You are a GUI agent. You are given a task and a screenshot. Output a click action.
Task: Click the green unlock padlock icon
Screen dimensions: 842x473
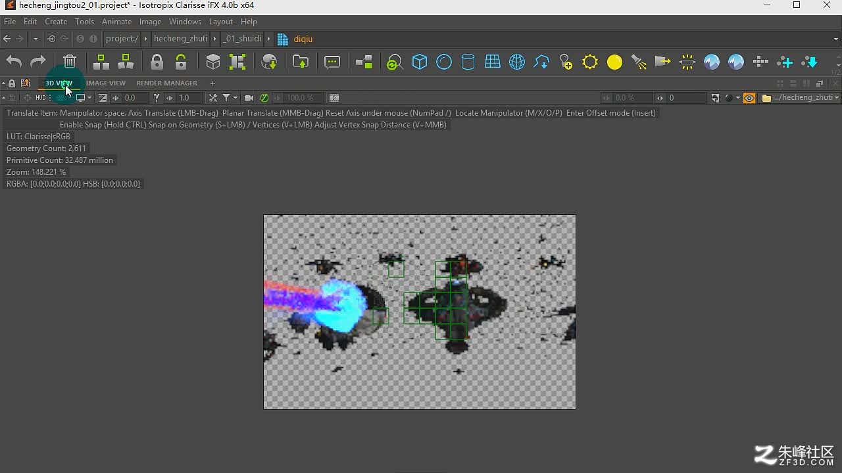click(181, 62)
